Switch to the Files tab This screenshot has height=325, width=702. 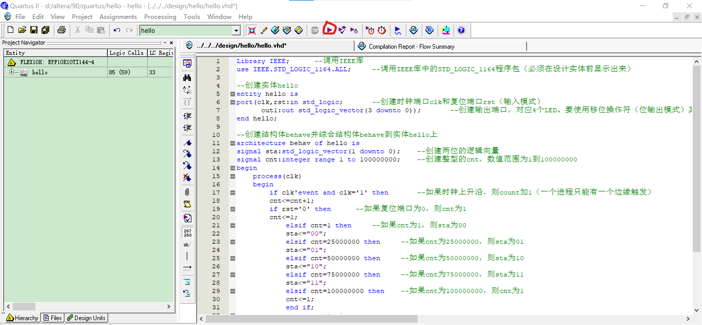pyautogui.click(x=53, y=318)
